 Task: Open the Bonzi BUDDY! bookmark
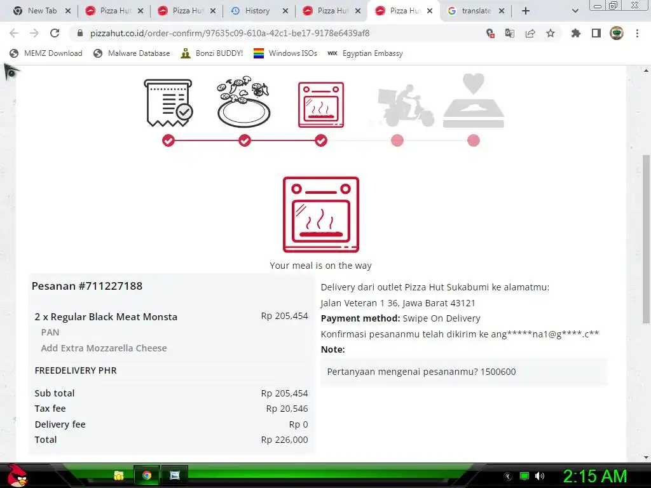(212, 53)
